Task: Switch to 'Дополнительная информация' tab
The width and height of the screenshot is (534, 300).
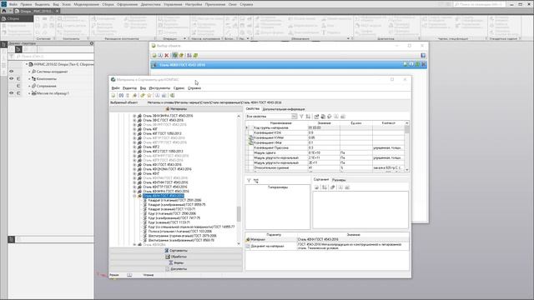Action: coord(284,109)
